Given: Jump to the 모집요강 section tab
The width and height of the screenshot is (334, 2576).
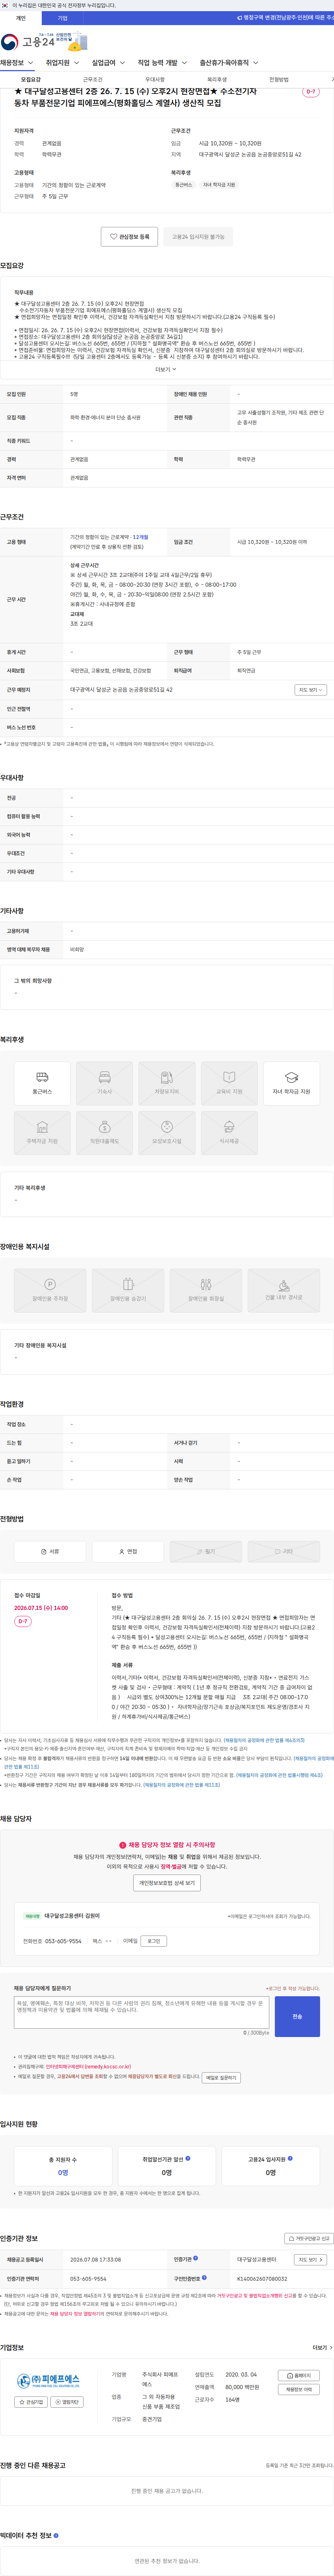Looking at the screenshot, I should [31, 79].
